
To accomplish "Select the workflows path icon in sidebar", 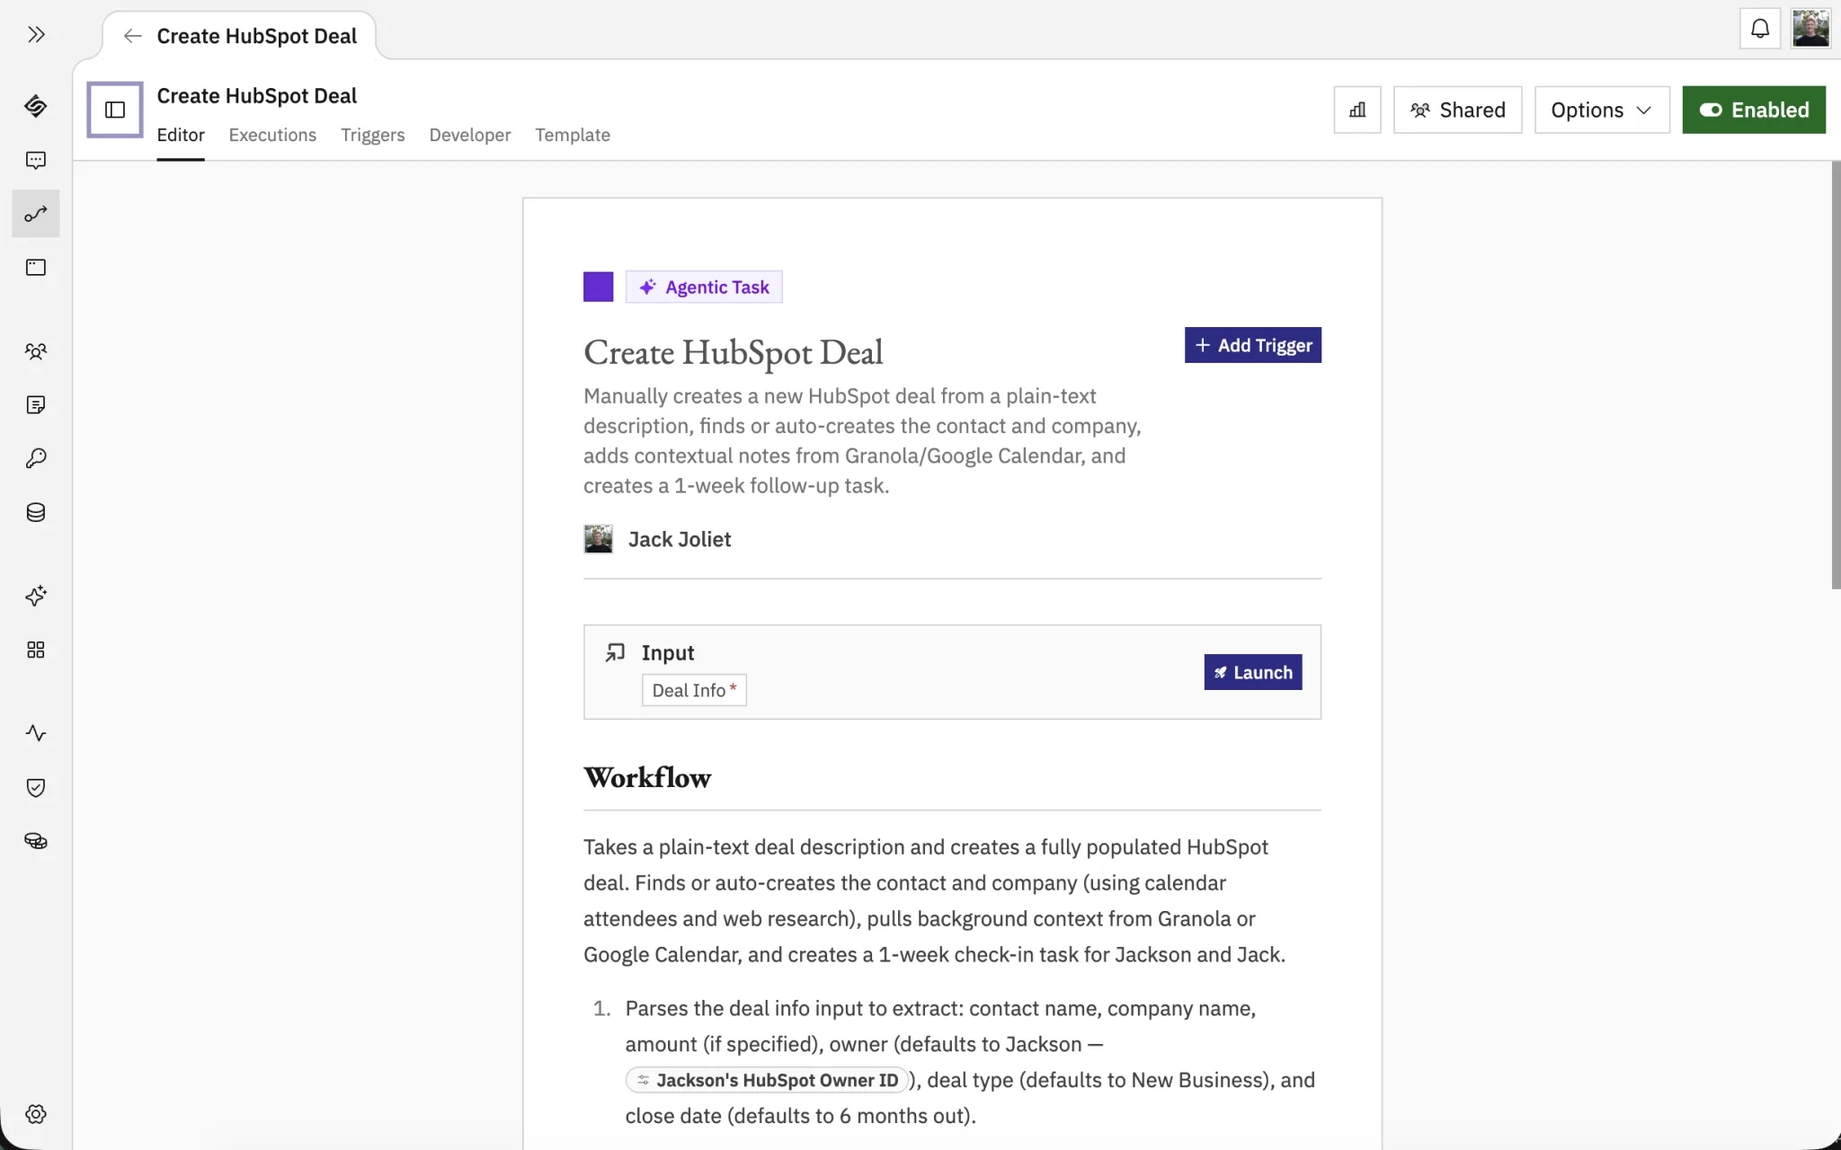I will [36, 214].
